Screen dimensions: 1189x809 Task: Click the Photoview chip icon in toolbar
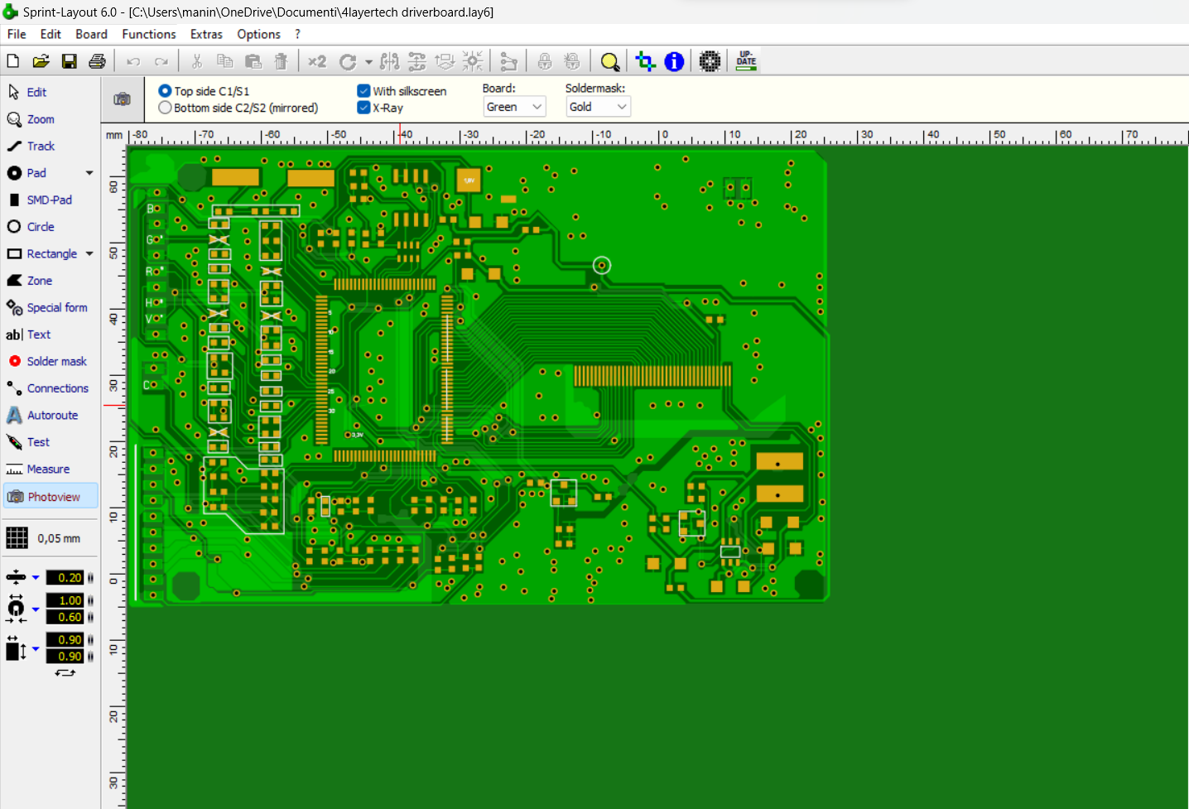710,61
